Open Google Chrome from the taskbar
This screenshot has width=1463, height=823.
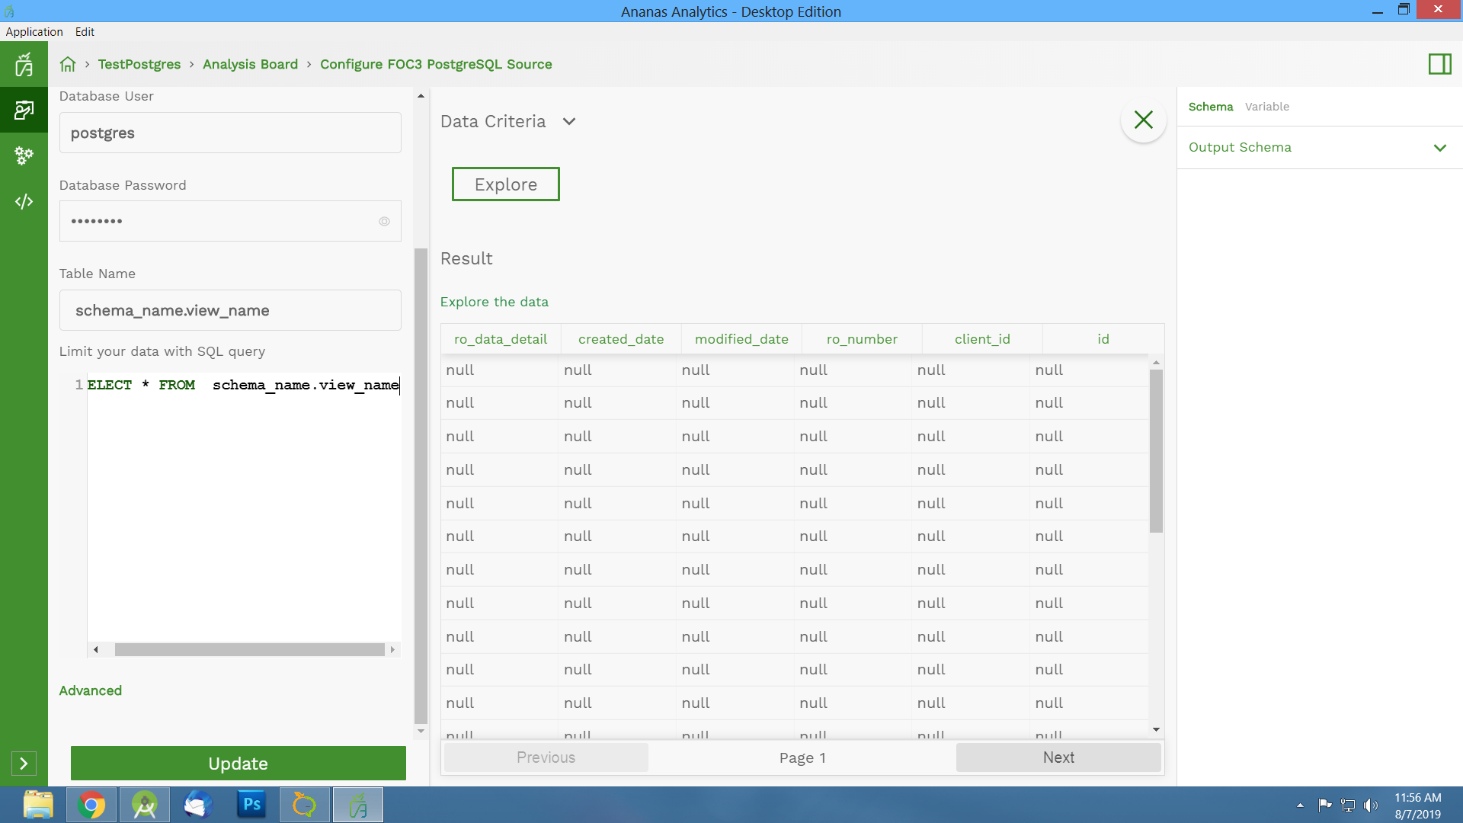point(91,805)
